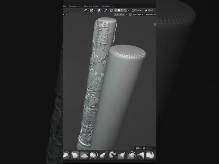Select the wavy slide brush thumbnail
219x164 pixels.
point(150,155)
